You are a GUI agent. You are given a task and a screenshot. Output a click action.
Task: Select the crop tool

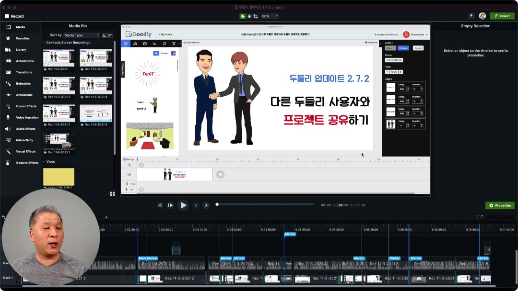pos(256,16)
